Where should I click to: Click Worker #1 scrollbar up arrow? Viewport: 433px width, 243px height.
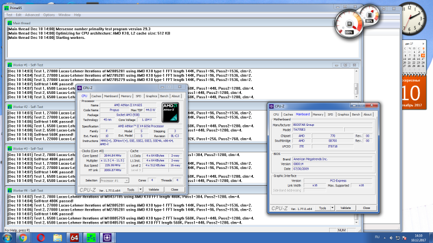pyautogui.click(x=356, y=71)
